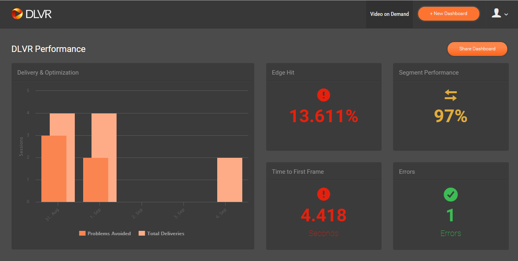Click the 97% Segment Performance value

(x=451, y=116)
